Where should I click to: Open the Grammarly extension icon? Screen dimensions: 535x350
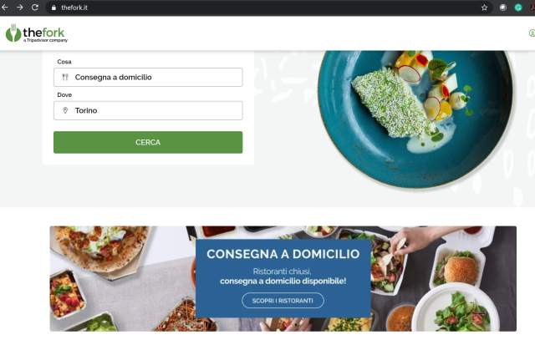(x=518, y=8)
